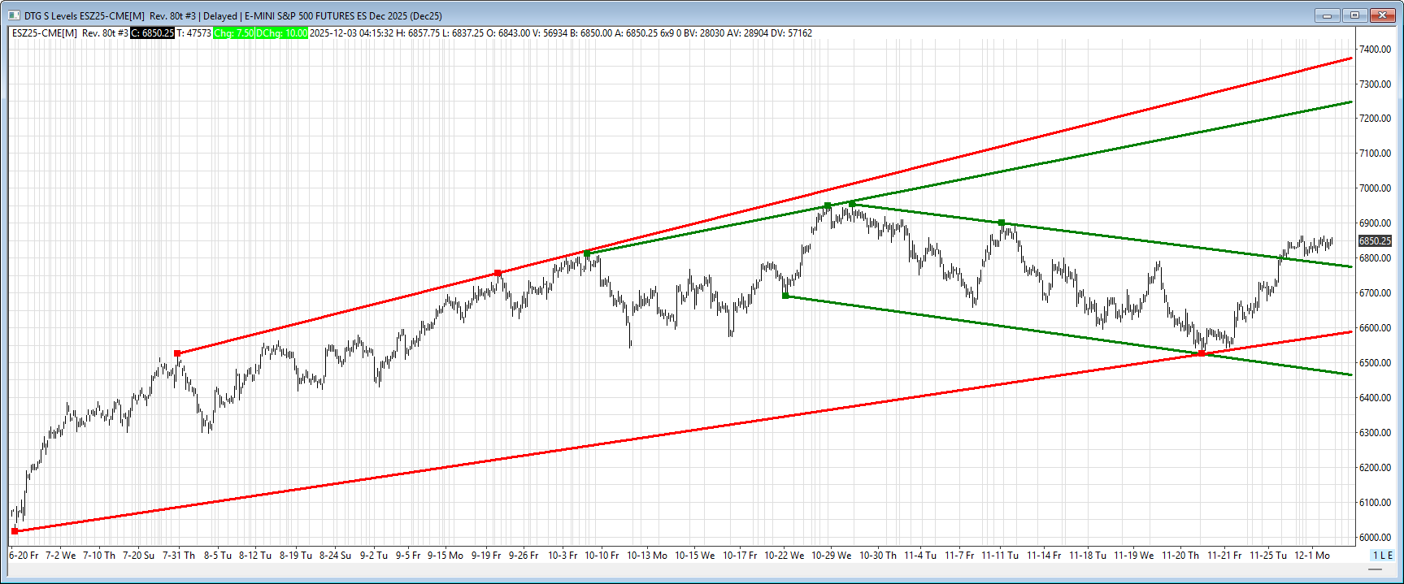Select the 6850.25 current price marker on axis
The height and width of the screenshot is (584, 1404).
point(1375,241)
